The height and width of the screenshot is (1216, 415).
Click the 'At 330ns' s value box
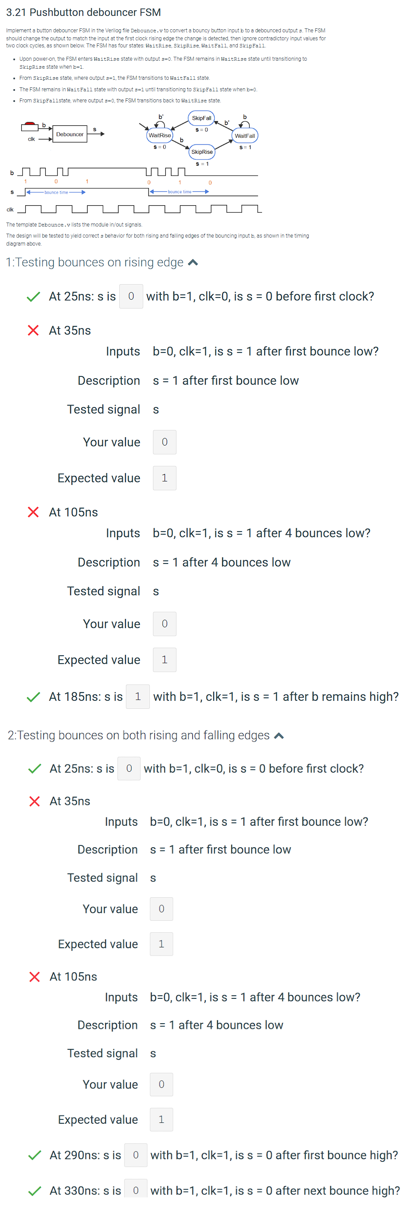(136, 1191)
